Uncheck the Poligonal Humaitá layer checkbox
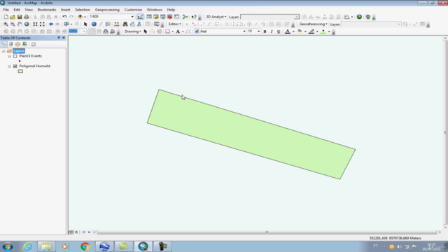448x252 pixels. click(x=15, y=66)
